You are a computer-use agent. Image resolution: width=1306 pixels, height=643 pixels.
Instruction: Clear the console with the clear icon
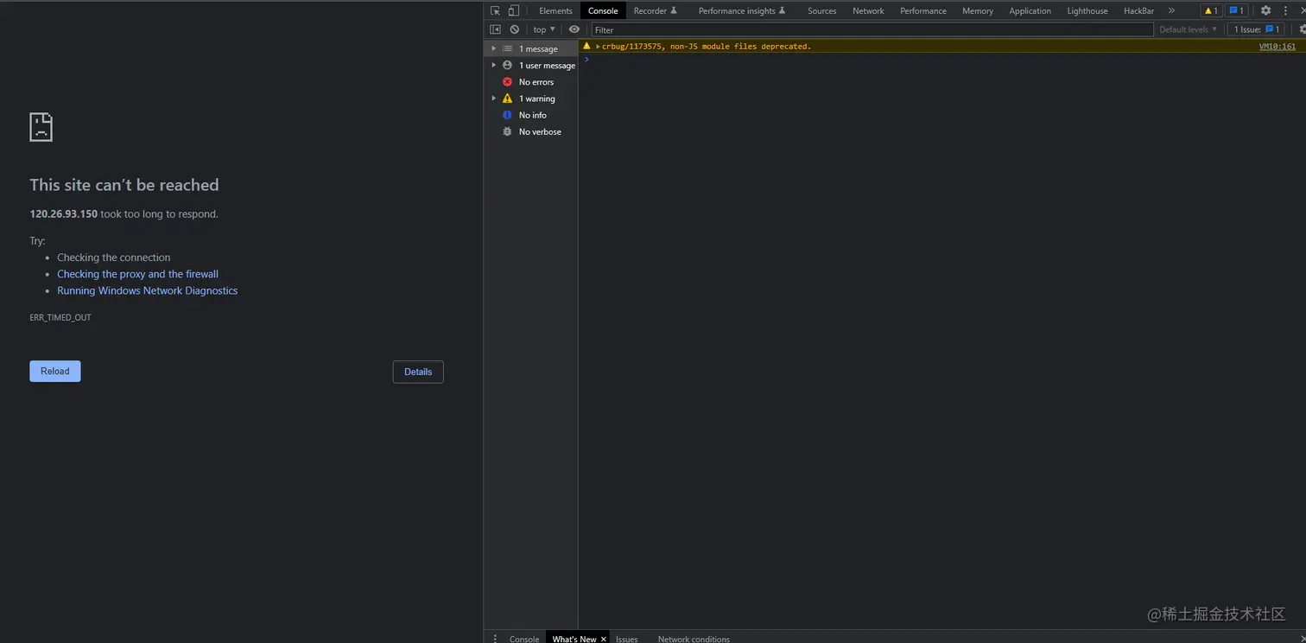tap(515, 29)
